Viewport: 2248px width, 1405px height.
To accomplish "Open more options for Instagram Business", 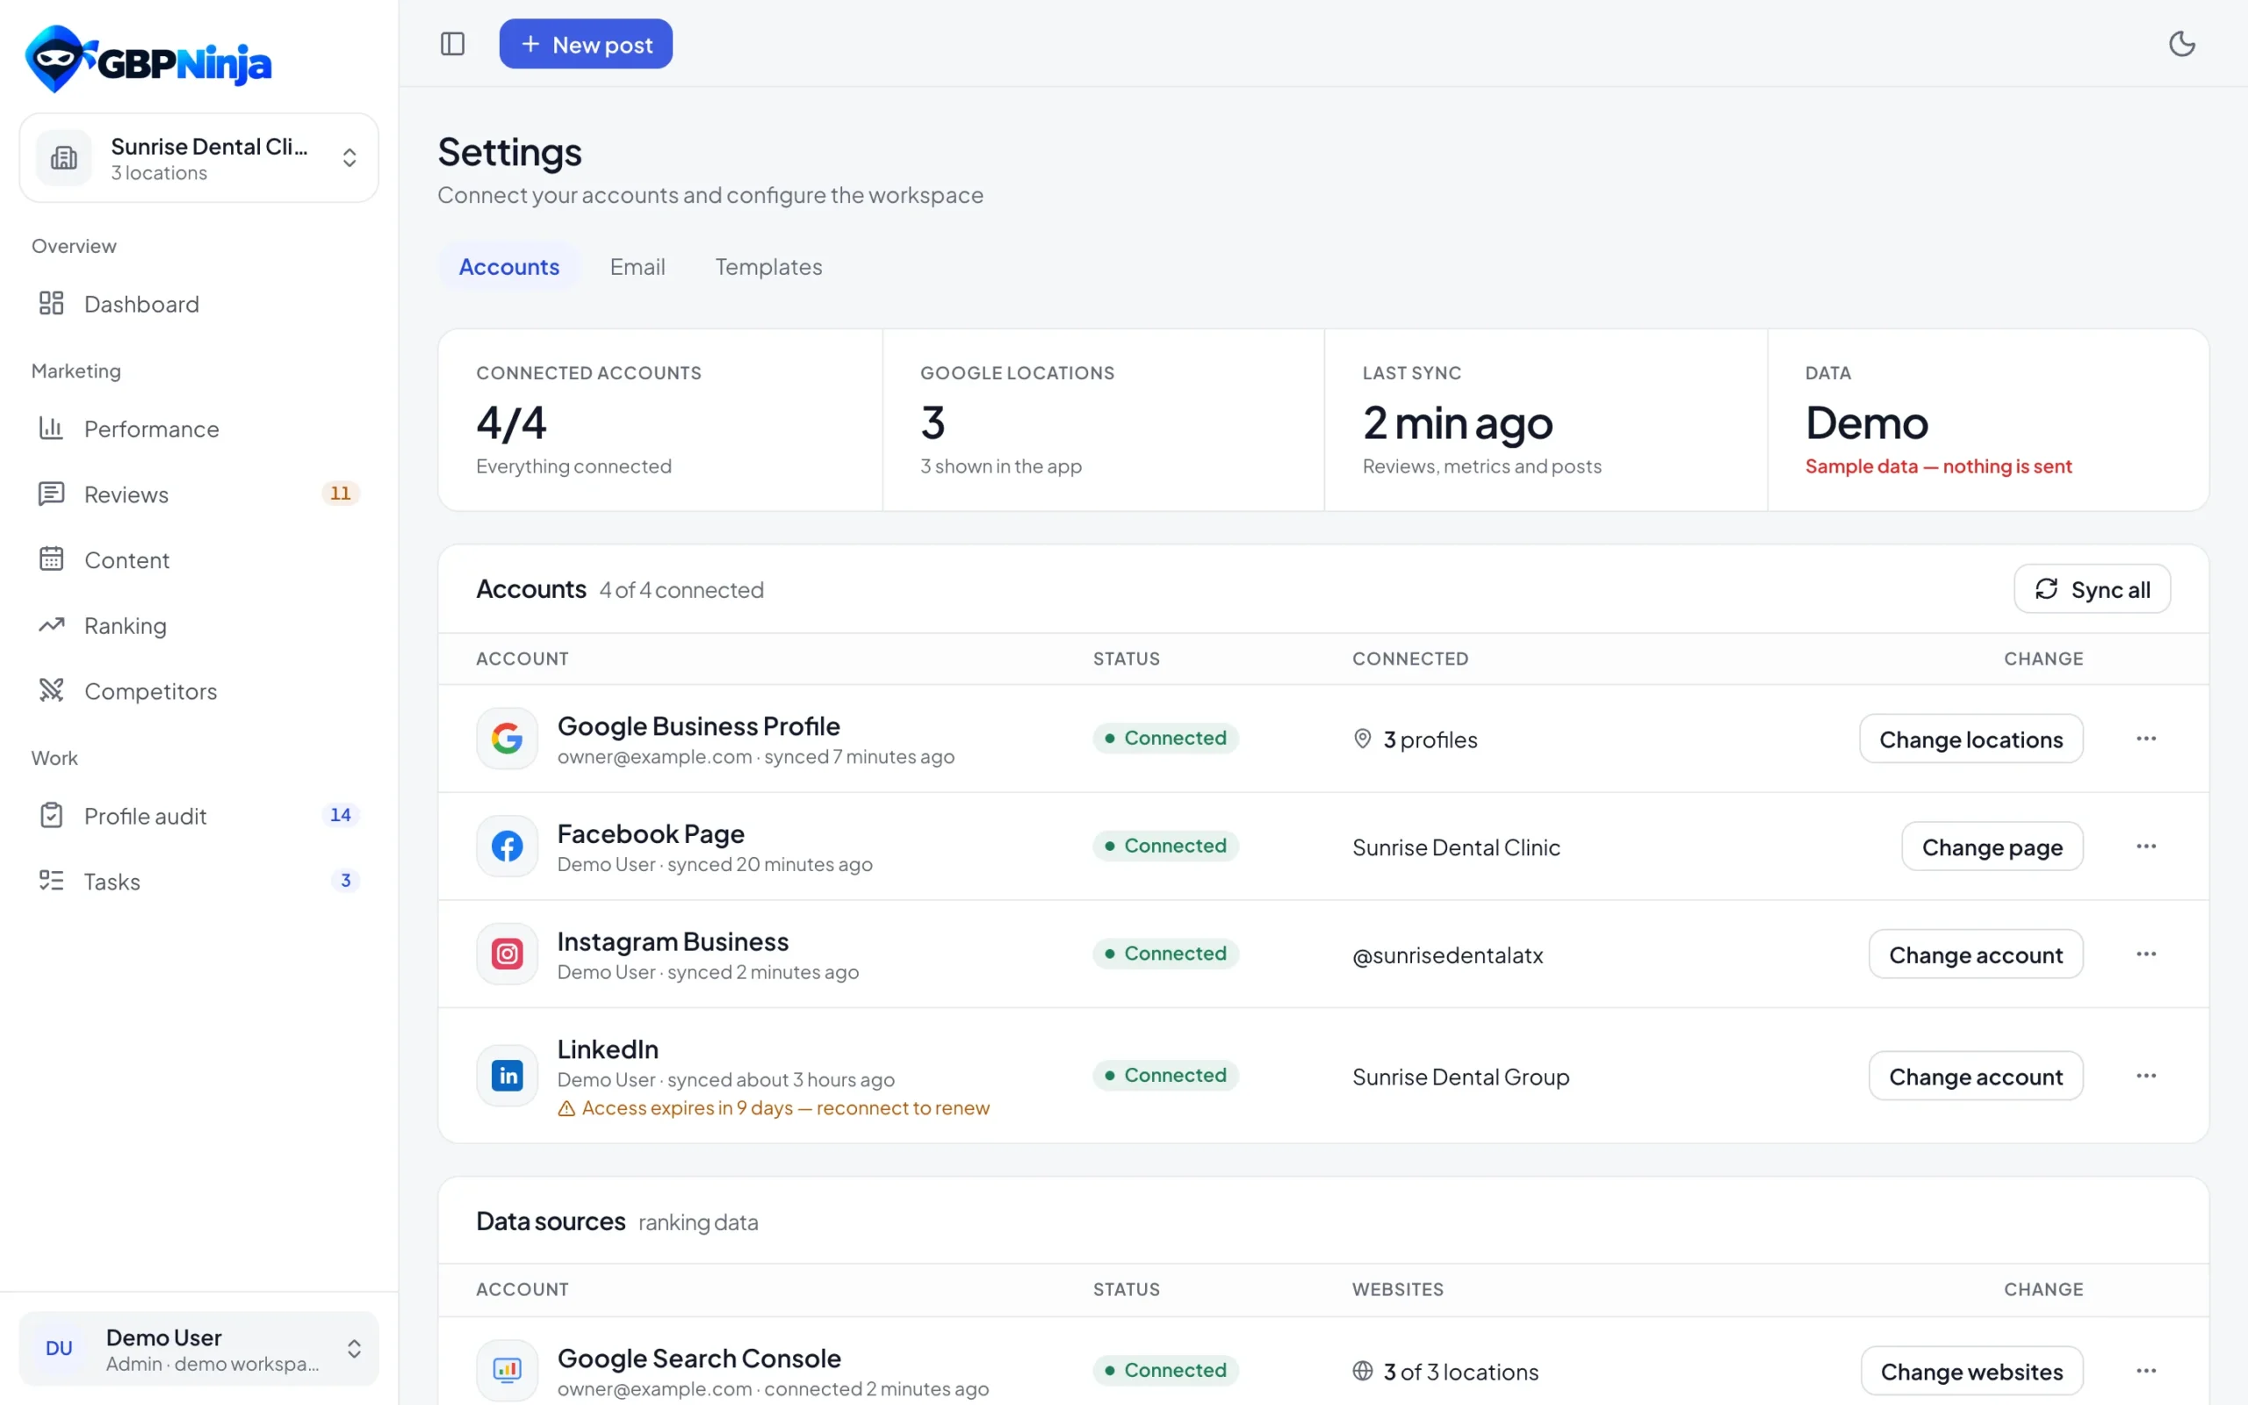I will click(2146, 955).
